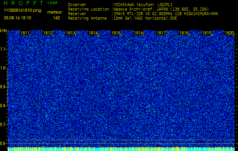Click the Receiving Location label
238x151 pixels.
point(89,9)
